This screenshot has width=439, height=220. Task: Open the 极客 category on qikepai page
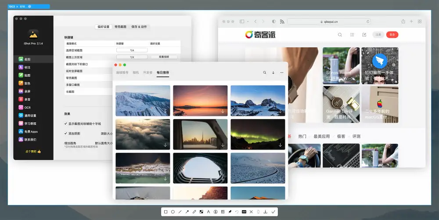click(x=341, y=136)
